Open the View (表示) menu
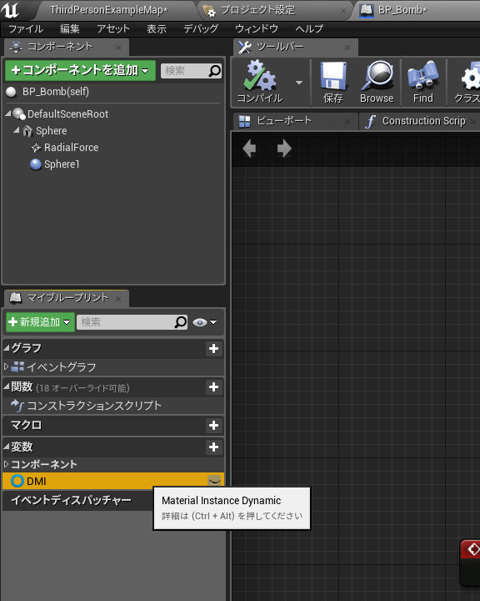 [157, 28]
